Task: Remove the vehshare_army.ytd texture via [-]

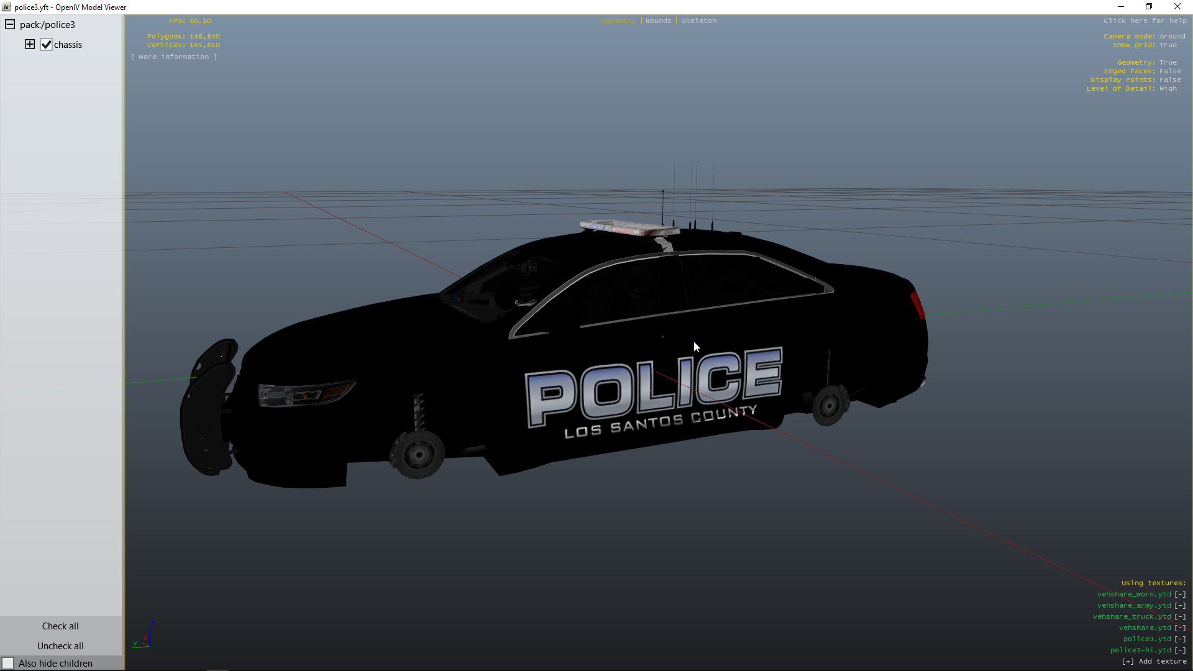Action: point(1180,606)
